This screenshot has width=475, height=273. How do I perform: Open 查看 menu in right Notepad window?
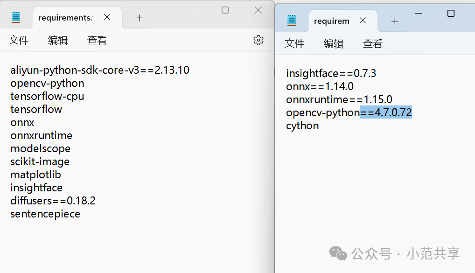(x=373, y=43)
